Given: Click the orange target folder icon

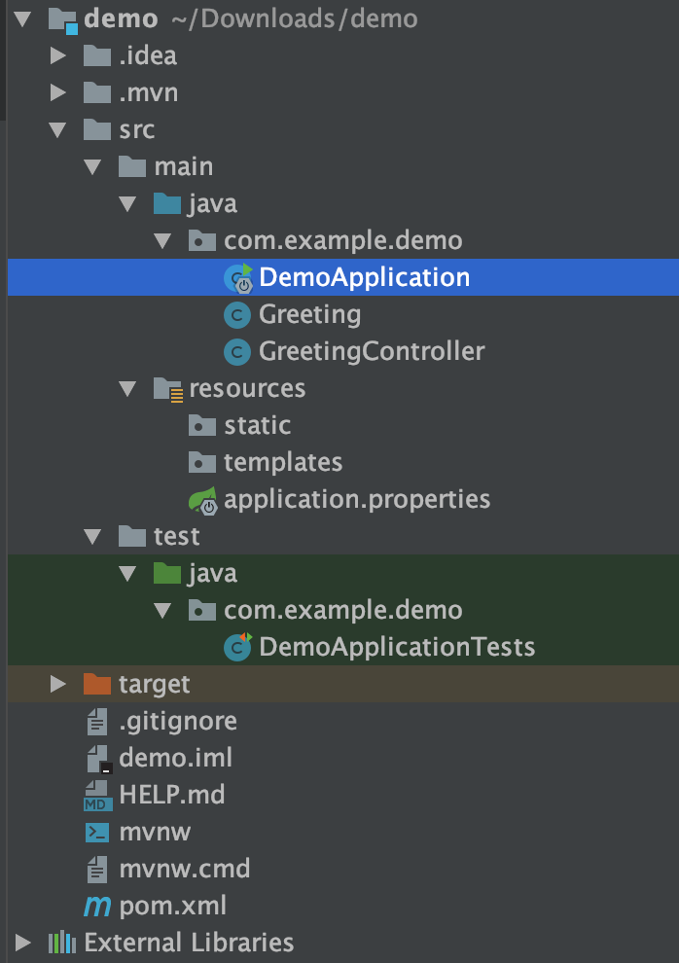Looking at the screenshot, I should 97,684.
